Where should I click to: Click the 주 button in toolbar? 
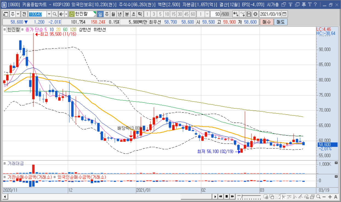(13, 14)
